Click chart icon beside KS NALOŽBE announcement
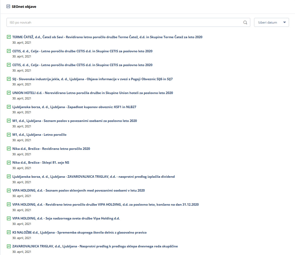This screenshot has width=295, height=255. (x=9, y=232)
